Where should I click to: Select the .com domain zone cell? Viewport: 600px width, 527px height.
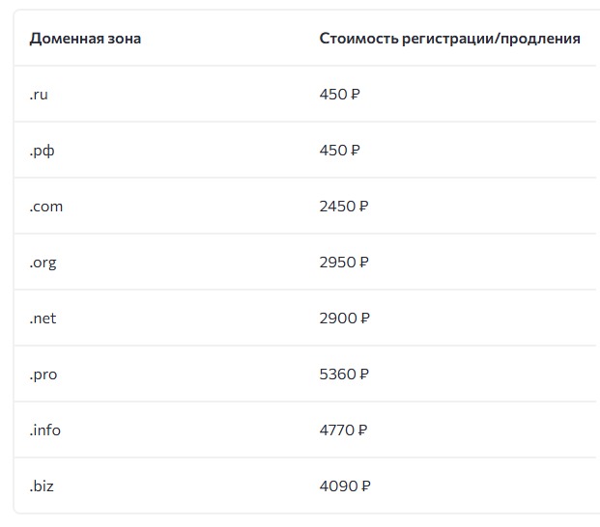[46, 207]
